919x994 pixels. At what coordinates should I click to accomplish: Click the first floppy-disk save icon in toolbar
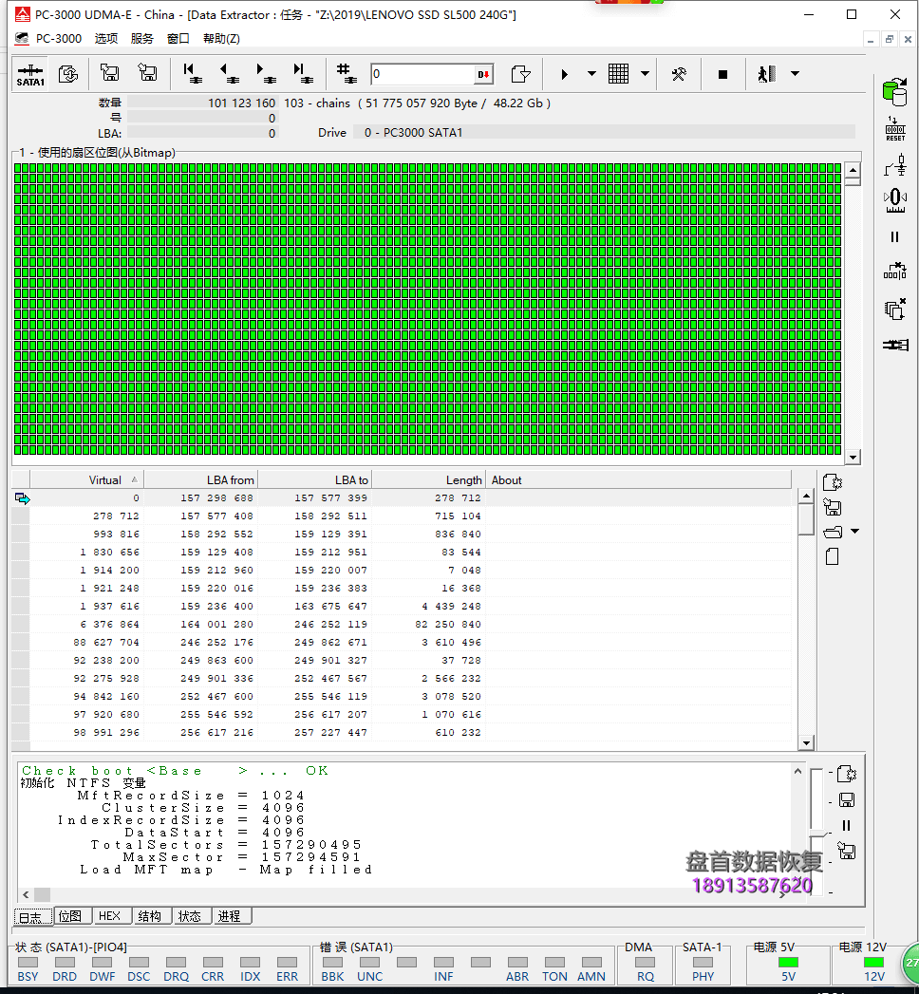[109, 73]
